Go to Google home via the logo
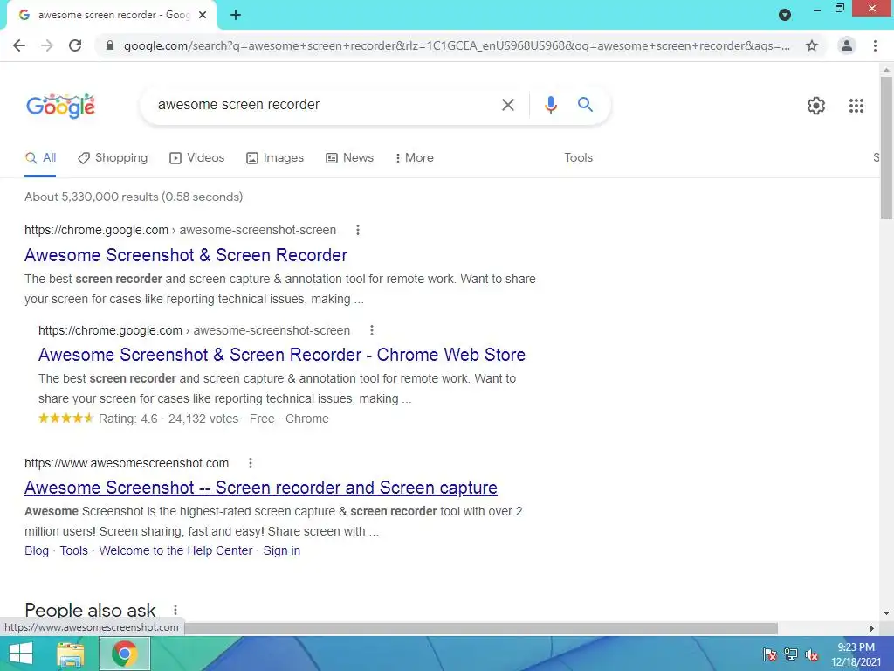This screenshot has width=894, height=671. [x=60, y=106]
